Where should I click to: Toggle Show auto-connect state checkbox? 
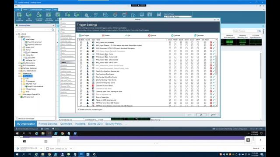coord(17,119)
